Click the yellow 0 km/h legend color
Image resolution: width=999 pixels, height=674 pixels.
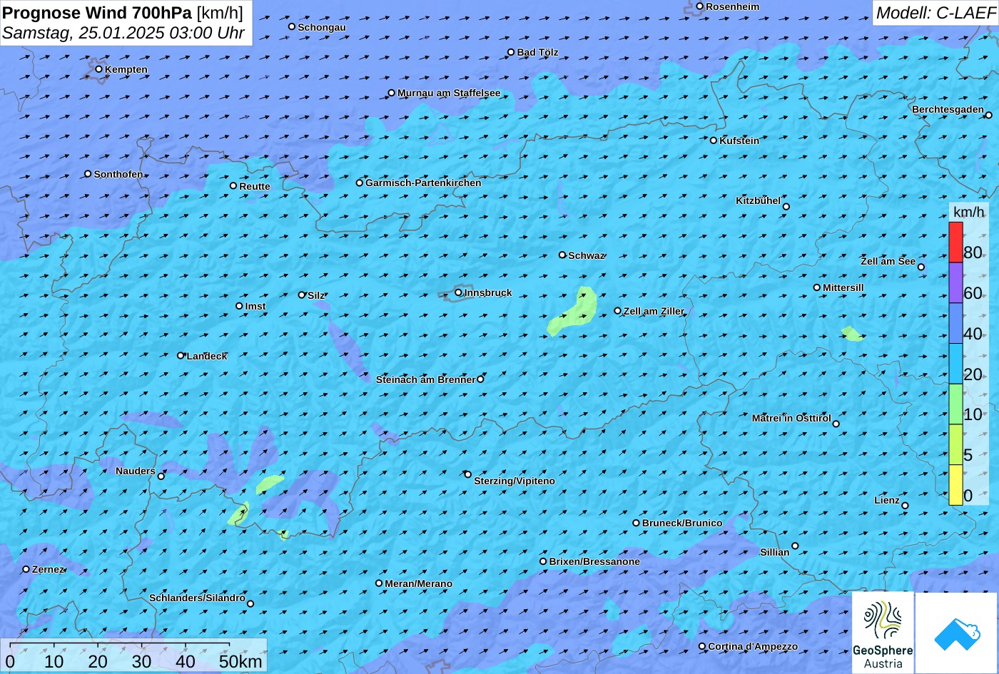tap(955, 485)
